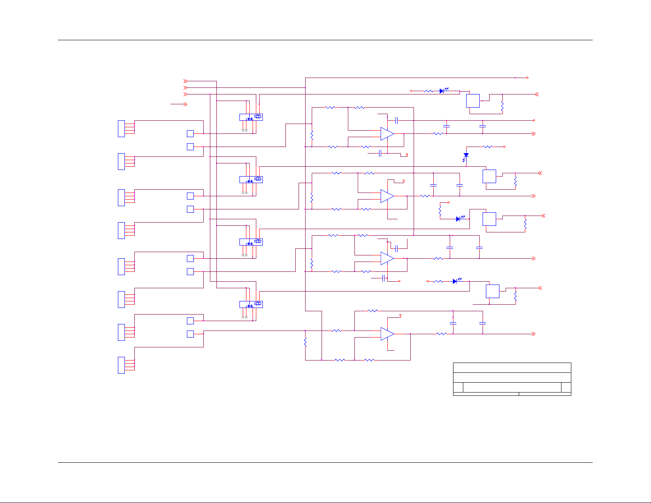Select the vertical resistor beside the bottom op-amp input
The width and height of the screenshot is (651, 503).
pos(305,342)
